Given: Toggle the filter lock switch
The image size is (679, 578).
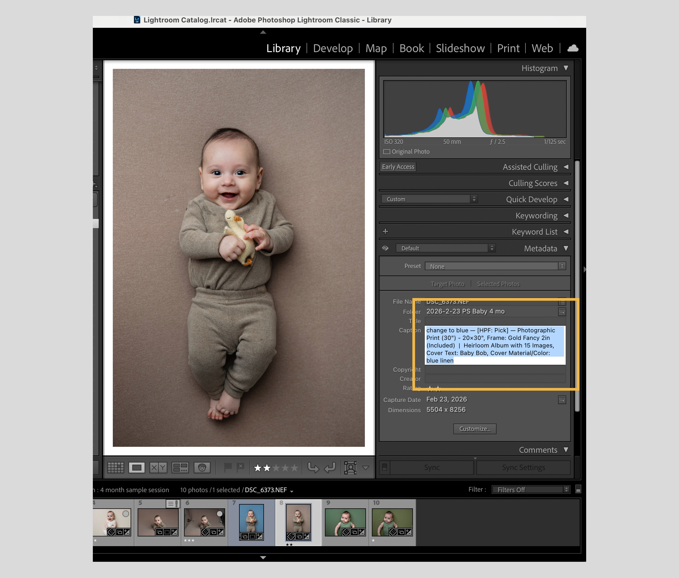Looking at the screenshot, I should pos(578,489).
